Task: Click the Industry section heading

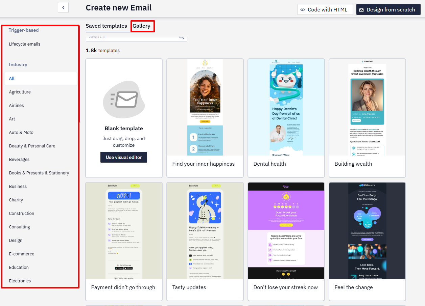Action: tap(18, 64)
